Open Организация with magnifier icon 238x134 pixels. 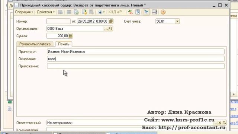(111, 28)
